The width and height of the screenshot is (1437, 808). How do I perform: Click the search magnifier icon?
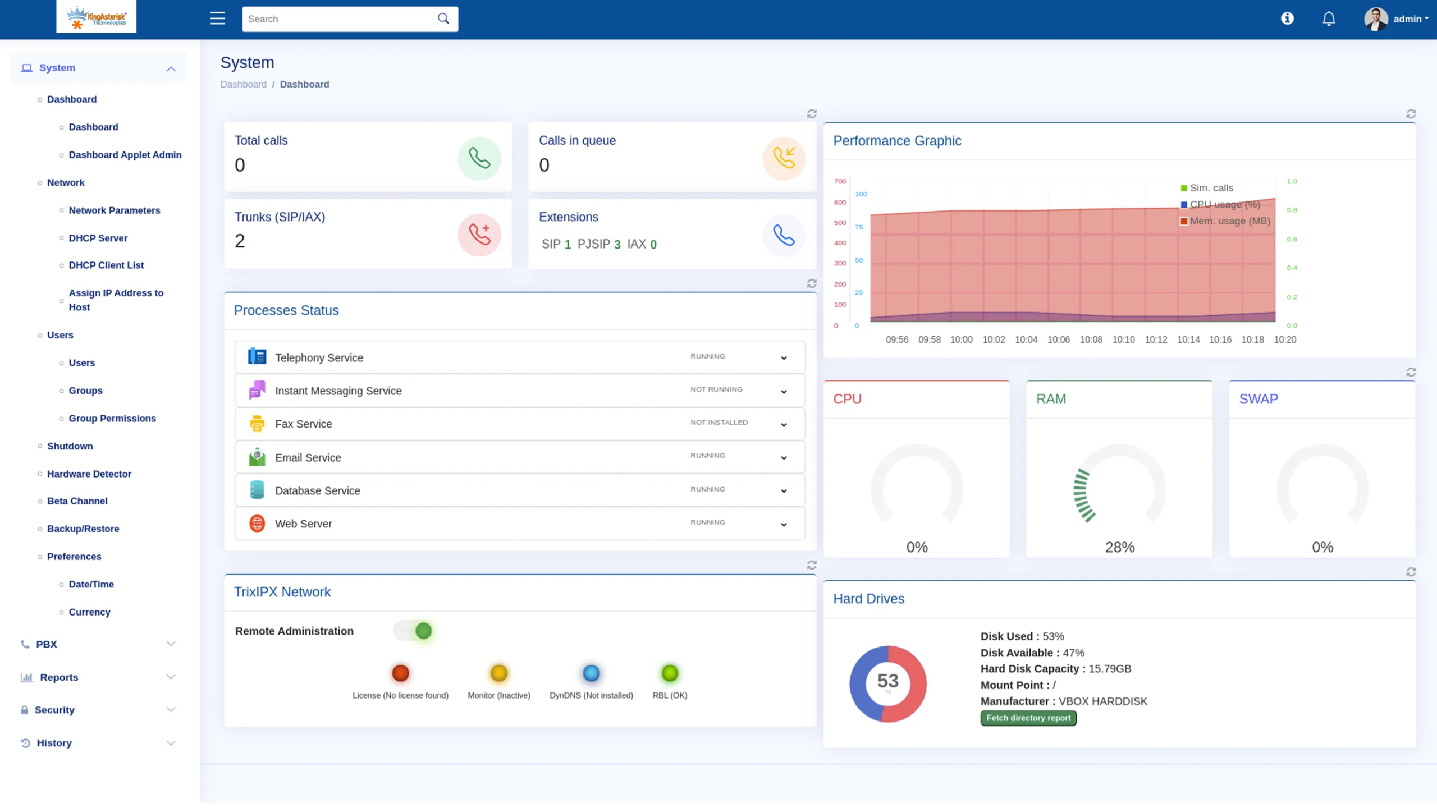[443, 19]
